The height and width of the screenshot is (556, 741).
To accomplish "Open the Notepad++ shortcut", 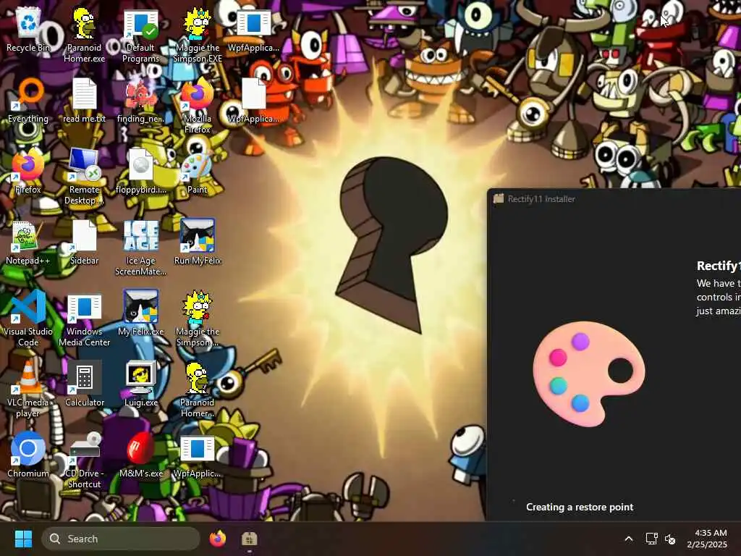I will click(x=28, y=243).
